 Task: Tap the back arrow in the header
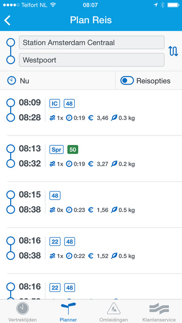tap(7, 20)
